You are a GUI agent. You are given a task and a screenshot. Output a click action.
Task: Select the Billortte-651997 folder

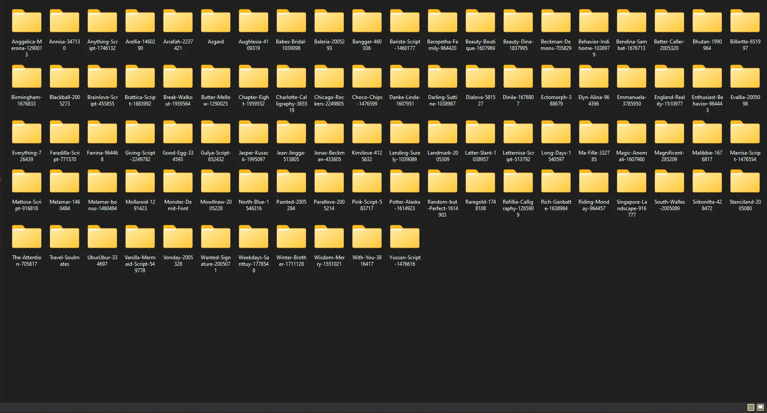(x=745, y=30)
